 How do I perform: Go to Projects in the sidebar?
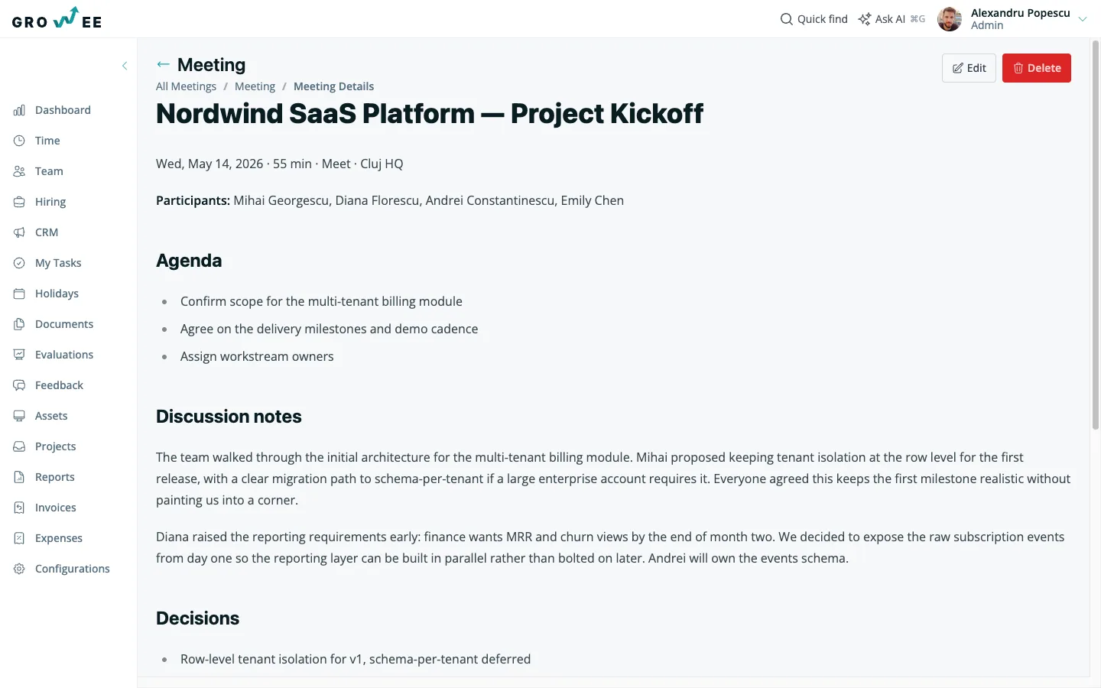coord(55,446)
